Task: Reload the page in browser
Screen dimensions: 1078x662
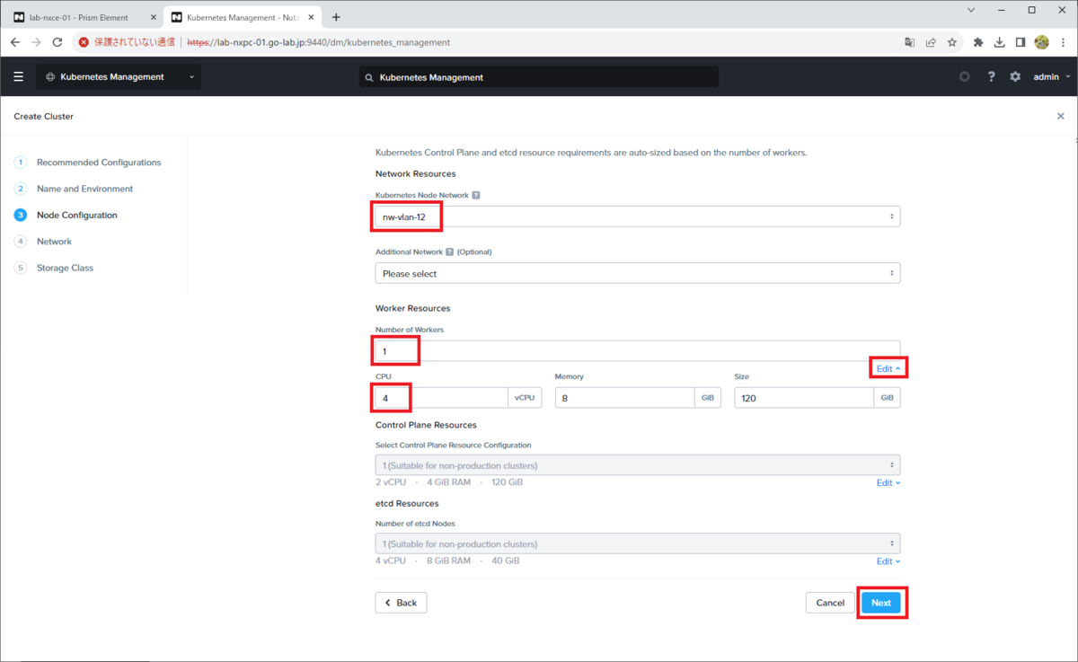Action: click(57, 42)
